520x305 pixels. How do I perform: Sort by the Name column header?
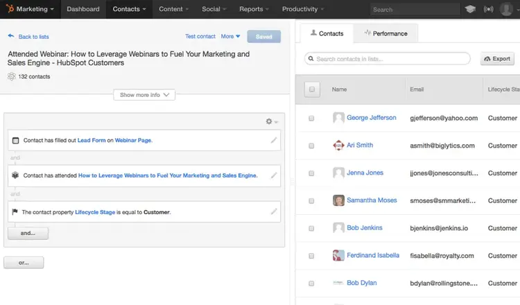339,89
